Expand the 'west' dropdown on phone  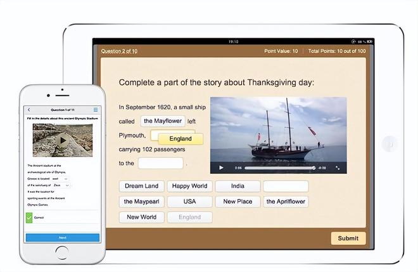click(63, 179)
